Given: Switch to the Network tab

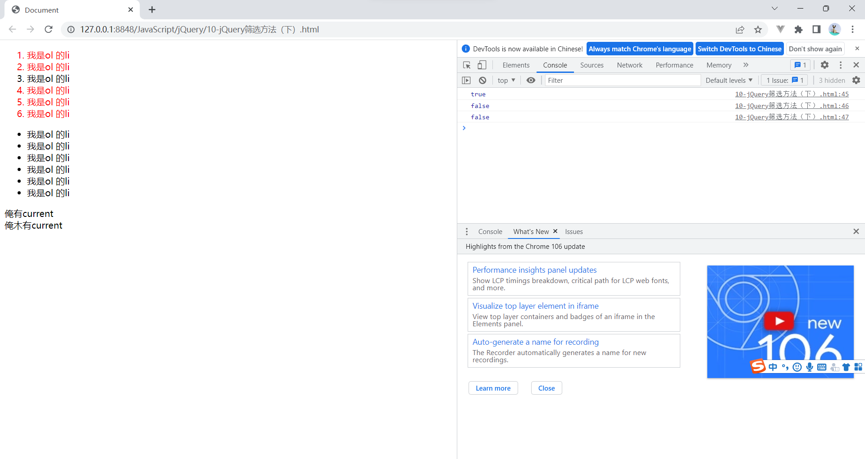Looking at the screenshot, I should [x=629, y=65].
